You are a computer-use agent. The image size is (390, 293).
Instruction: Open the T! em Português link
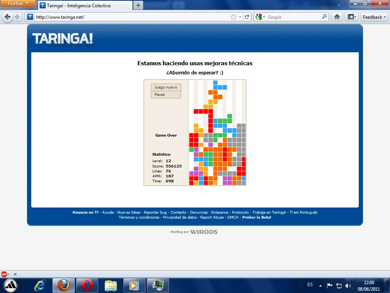pos(303,212)
